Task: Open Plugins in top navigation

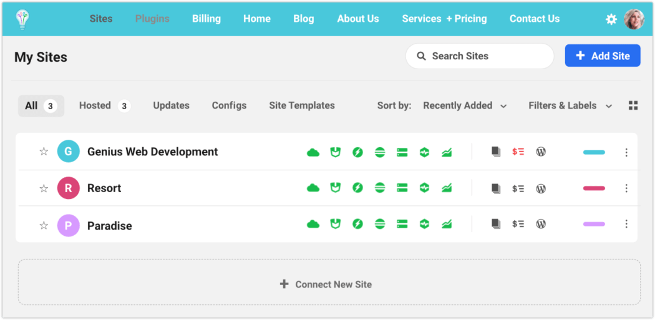Action: click(152, 19)
